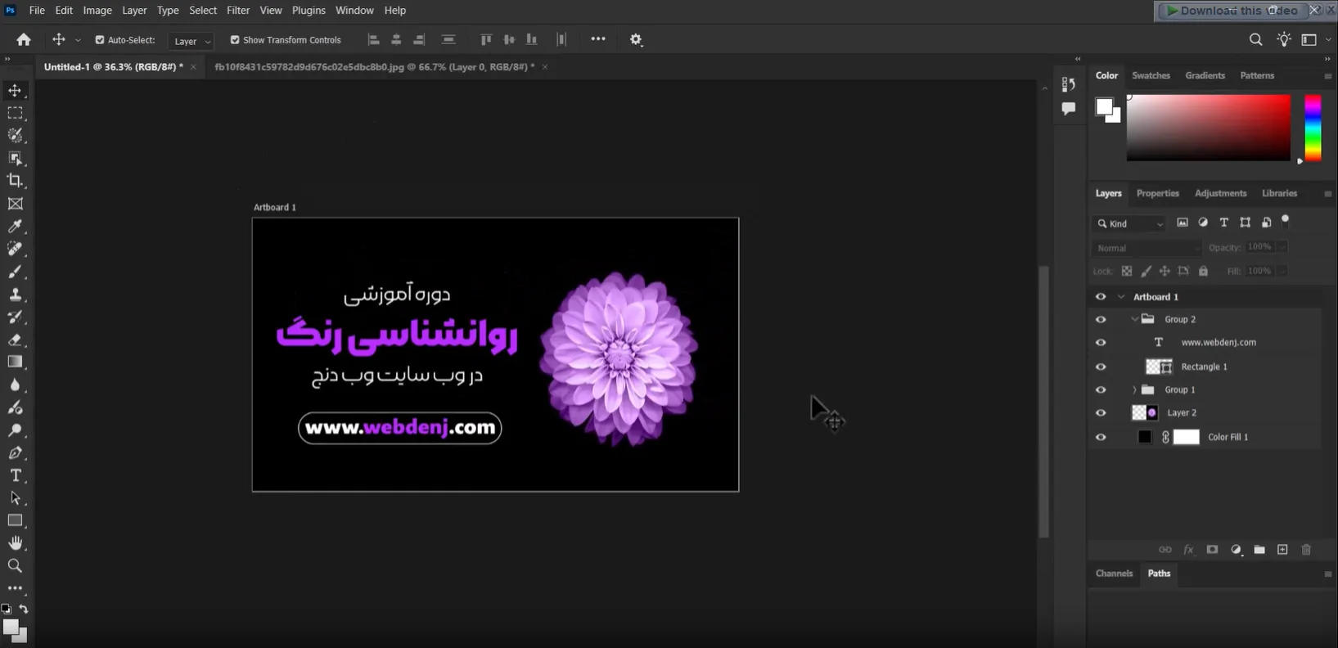Pick a color in the red color field
Image resolution: width=1338 pixels, height=648 pixels.
(1208, 128)
